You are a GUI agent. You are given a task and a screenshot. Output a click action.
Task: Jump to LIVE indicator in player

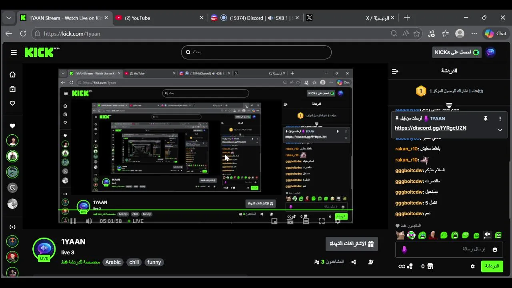tap(136, 221)
